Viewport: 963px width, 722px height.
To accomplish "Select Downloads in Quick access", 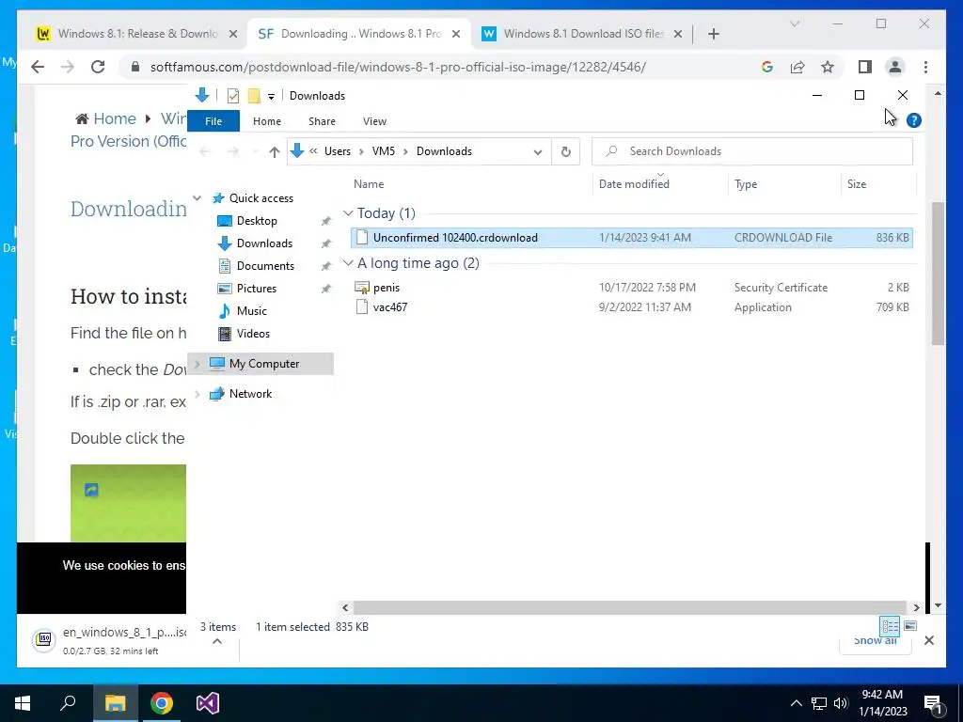I will [x=264, y=243].
